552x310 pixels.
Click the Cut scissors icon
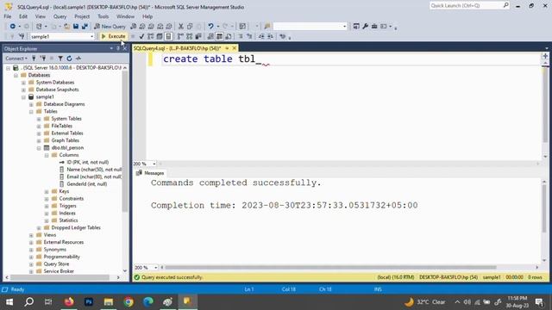point(180,27)
